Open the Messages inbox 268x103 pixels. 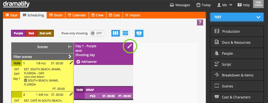pos(180,5)
